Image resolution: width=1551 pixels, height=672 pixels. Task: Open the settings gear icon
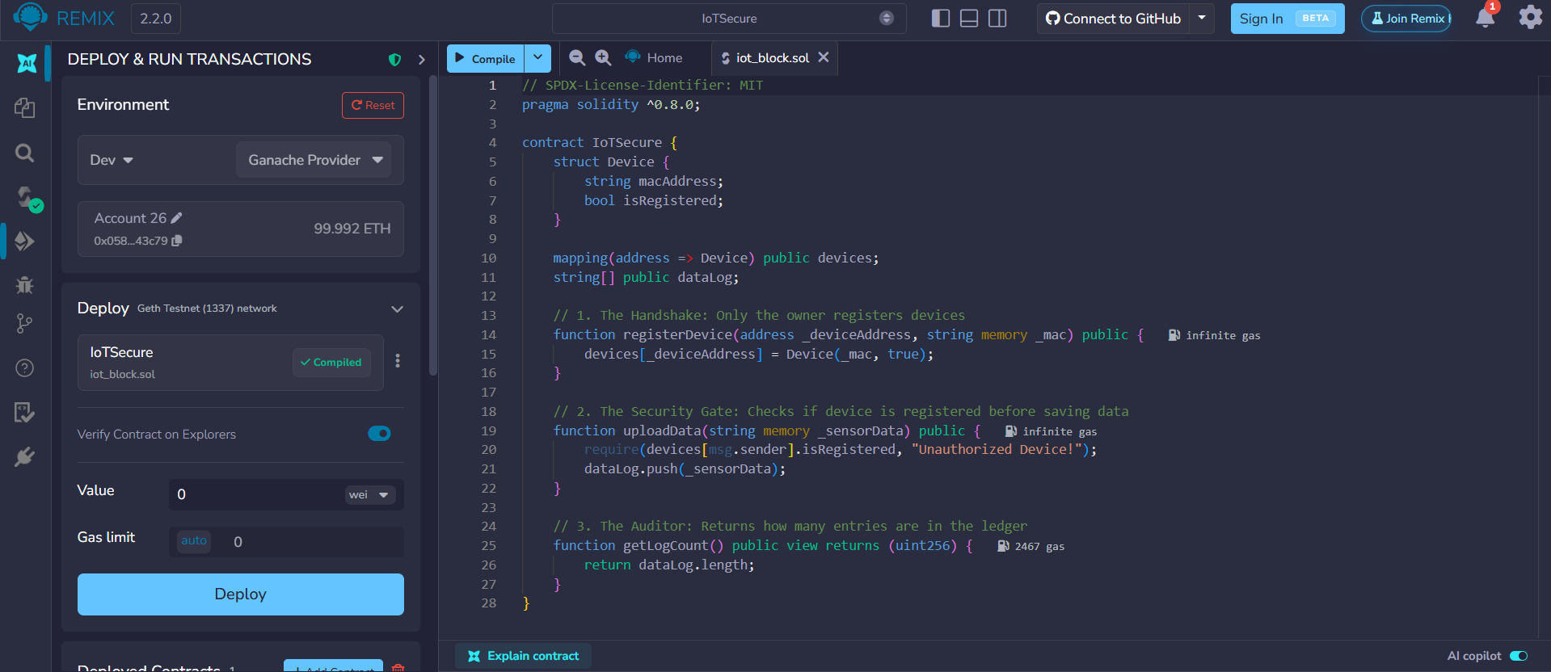tap(1530, 17)
